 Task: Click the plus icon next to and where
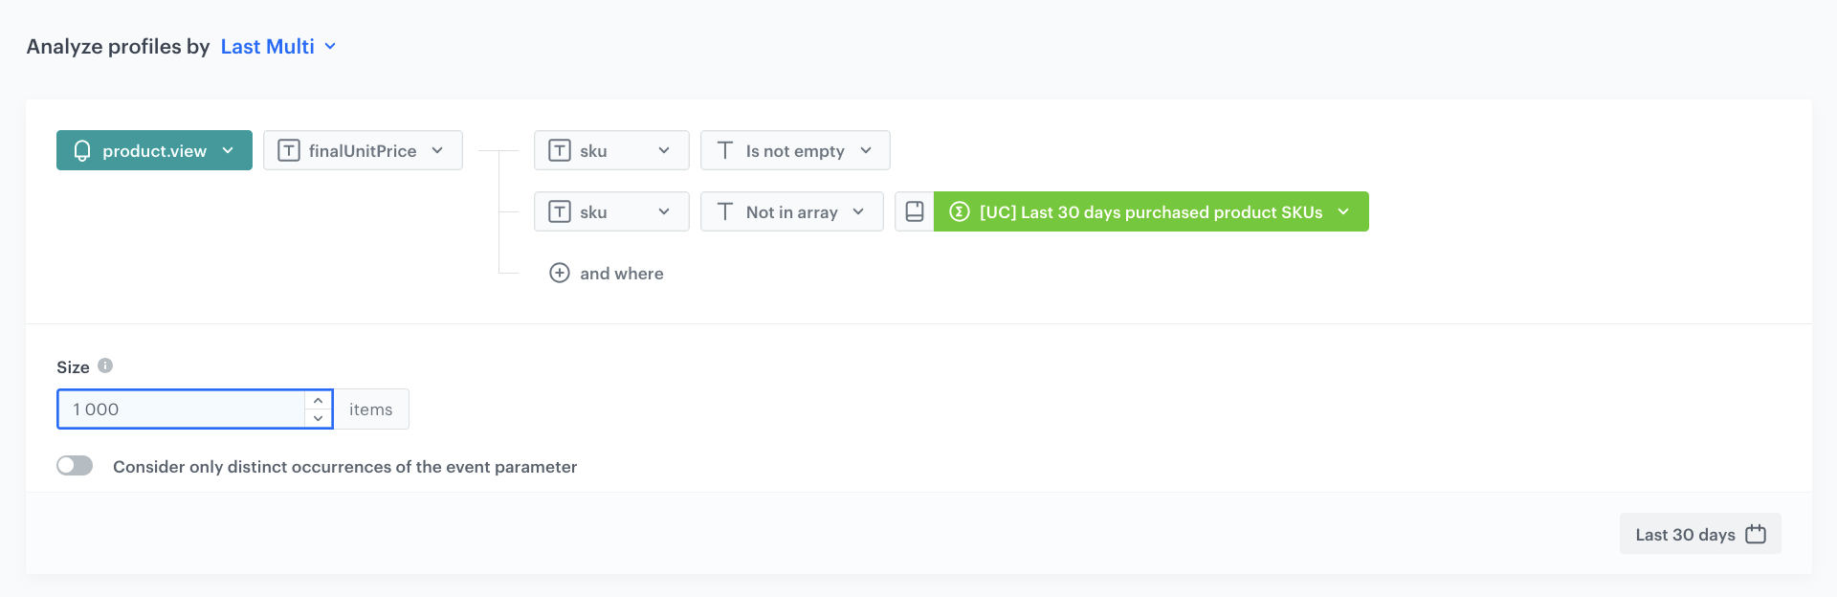pos(560,273)
